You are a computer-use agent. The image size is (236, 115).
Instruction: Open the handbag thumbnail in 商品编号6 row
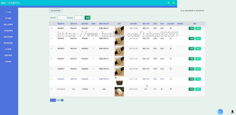[x=119, y=82]
